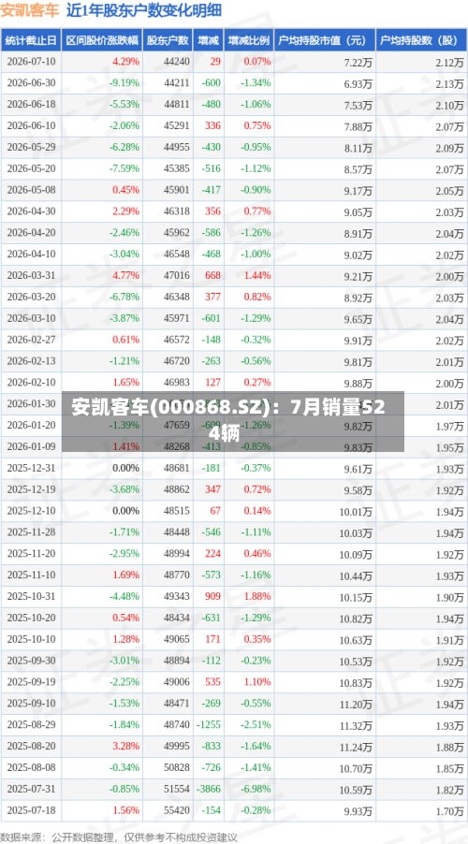Click the 近1年股东户数变化明细 heading
The width and height of the screenshot is (468, 844).
tap(144, 11)
